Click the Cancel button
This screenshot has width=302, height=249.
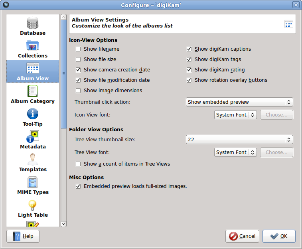tap(242, 236)
